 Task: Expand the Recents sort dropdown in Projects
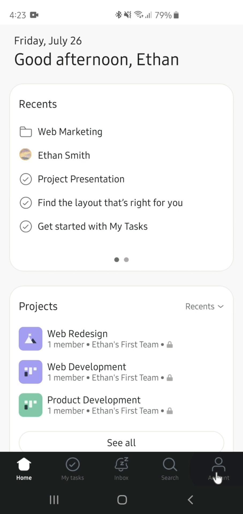(x=204, y=306)
